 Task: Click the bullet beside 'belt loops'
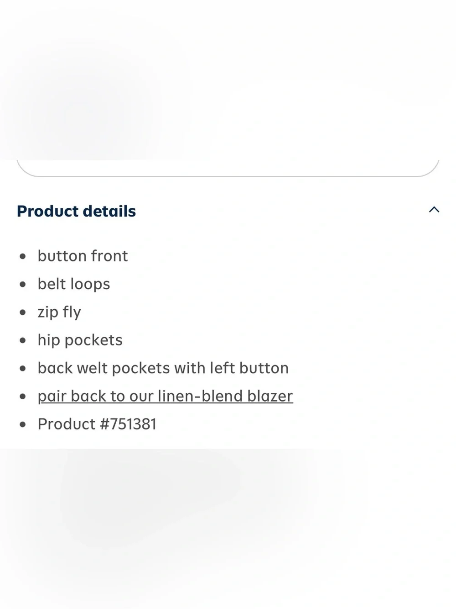23,285
